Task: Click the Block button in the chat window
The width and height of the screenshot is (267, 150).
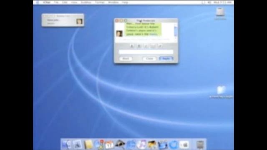Action: click(126, 58)
